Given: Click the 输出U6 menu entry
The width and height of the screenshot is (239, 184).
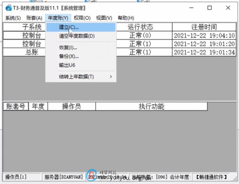Looking at the screenshot, I should pyautogui.click(x=81, y=65).
